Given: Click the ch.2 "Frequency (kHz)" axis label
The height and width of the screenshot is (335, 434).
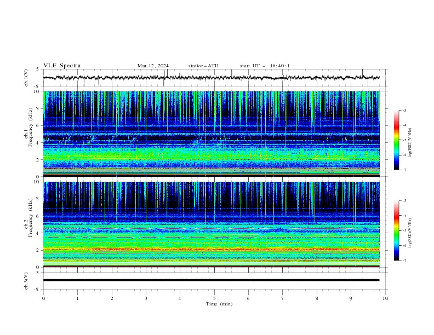Looking at the screenshot, I should tap(31, 217).
